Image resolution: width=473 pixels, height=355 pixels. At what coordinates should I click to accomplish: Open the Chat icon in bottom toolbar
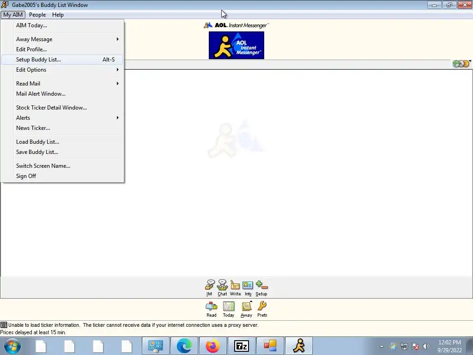click(x=222, y=288)
